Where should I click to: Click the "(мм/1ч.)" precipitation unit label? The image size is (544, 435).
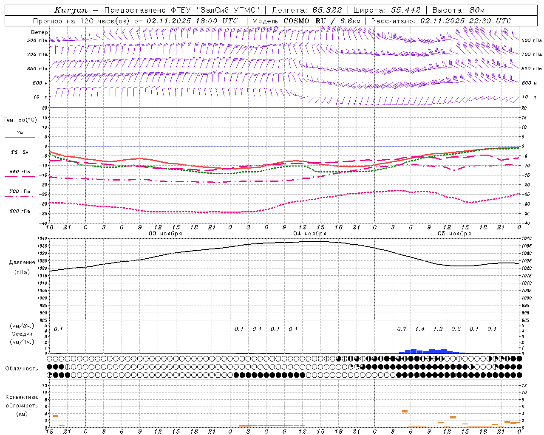pos(22,342)
